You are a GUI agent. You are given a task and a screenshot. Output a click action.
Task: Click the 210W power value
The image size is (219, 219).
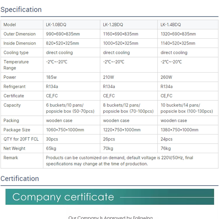pos(108,77)
